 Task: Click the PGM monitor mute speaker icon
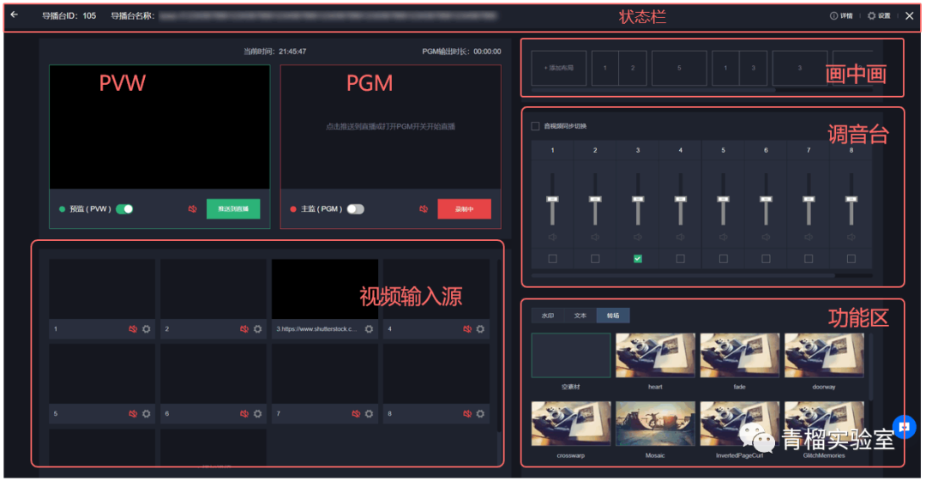click(424, 208)
